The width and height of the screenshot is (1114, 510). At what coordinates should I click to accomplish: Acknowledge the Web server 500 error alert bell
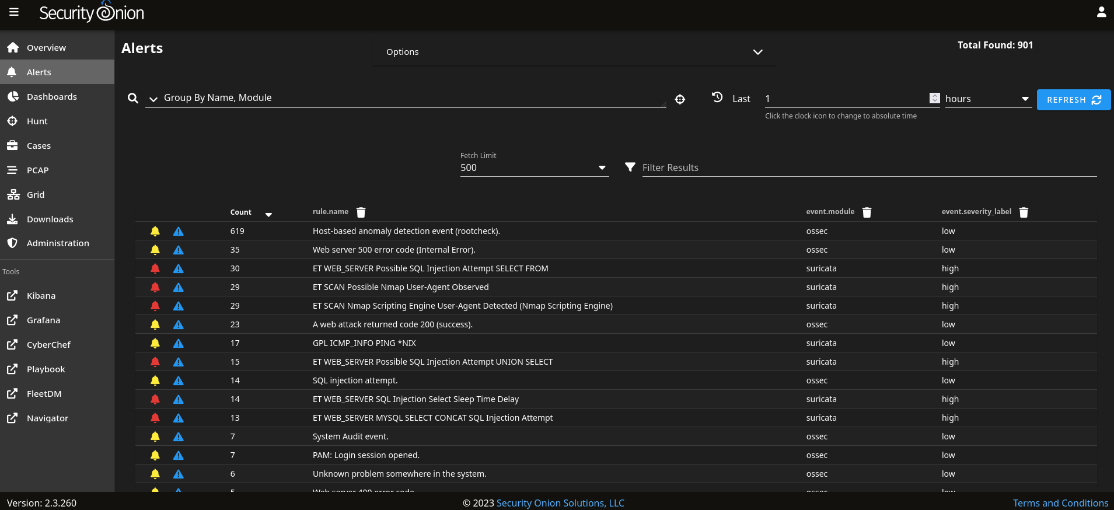point(155,250)
